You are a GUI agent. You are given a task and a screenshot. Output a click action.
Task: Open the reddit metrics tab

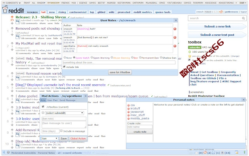click(x=143, y=12)
